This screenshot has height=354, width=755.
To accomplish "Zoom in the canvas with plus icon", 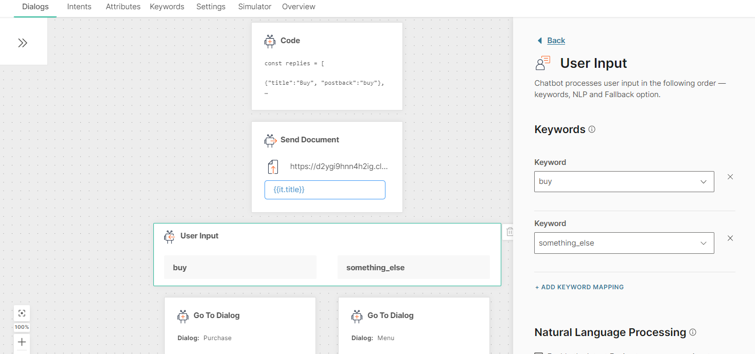I will [22, 342].
